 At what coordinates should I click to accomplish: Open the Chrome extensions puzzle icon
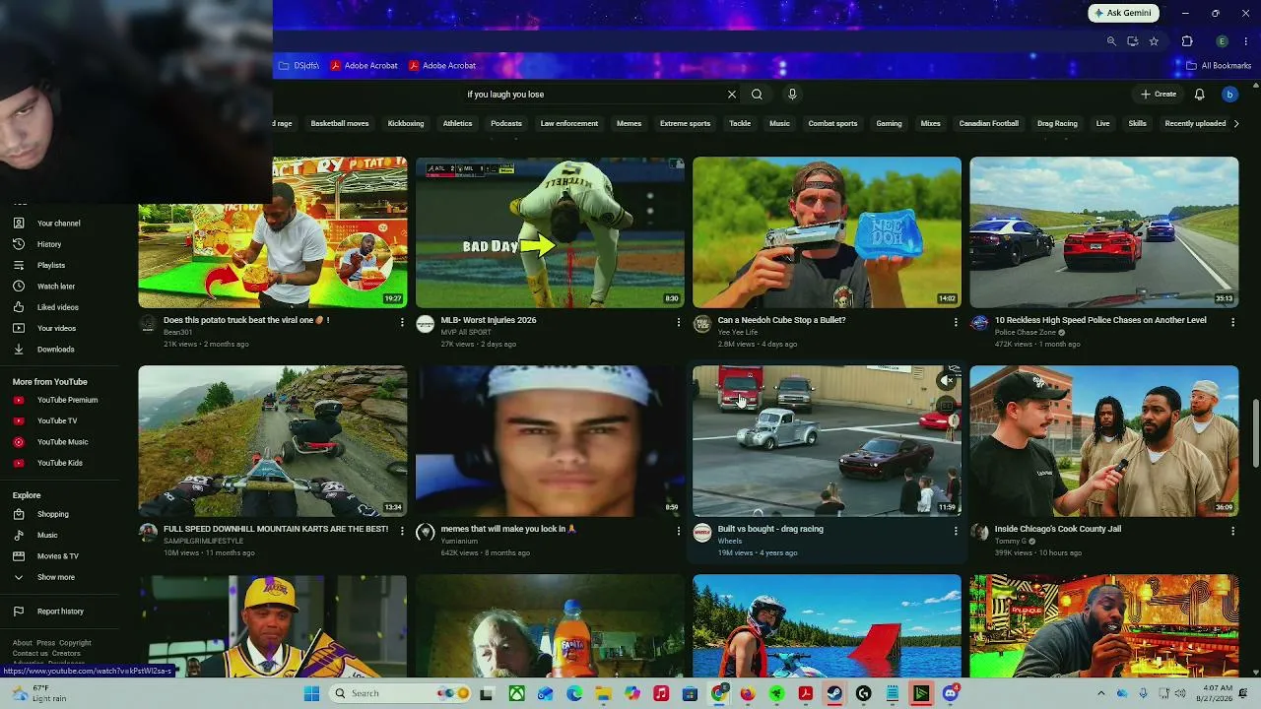pos(1187,41)
